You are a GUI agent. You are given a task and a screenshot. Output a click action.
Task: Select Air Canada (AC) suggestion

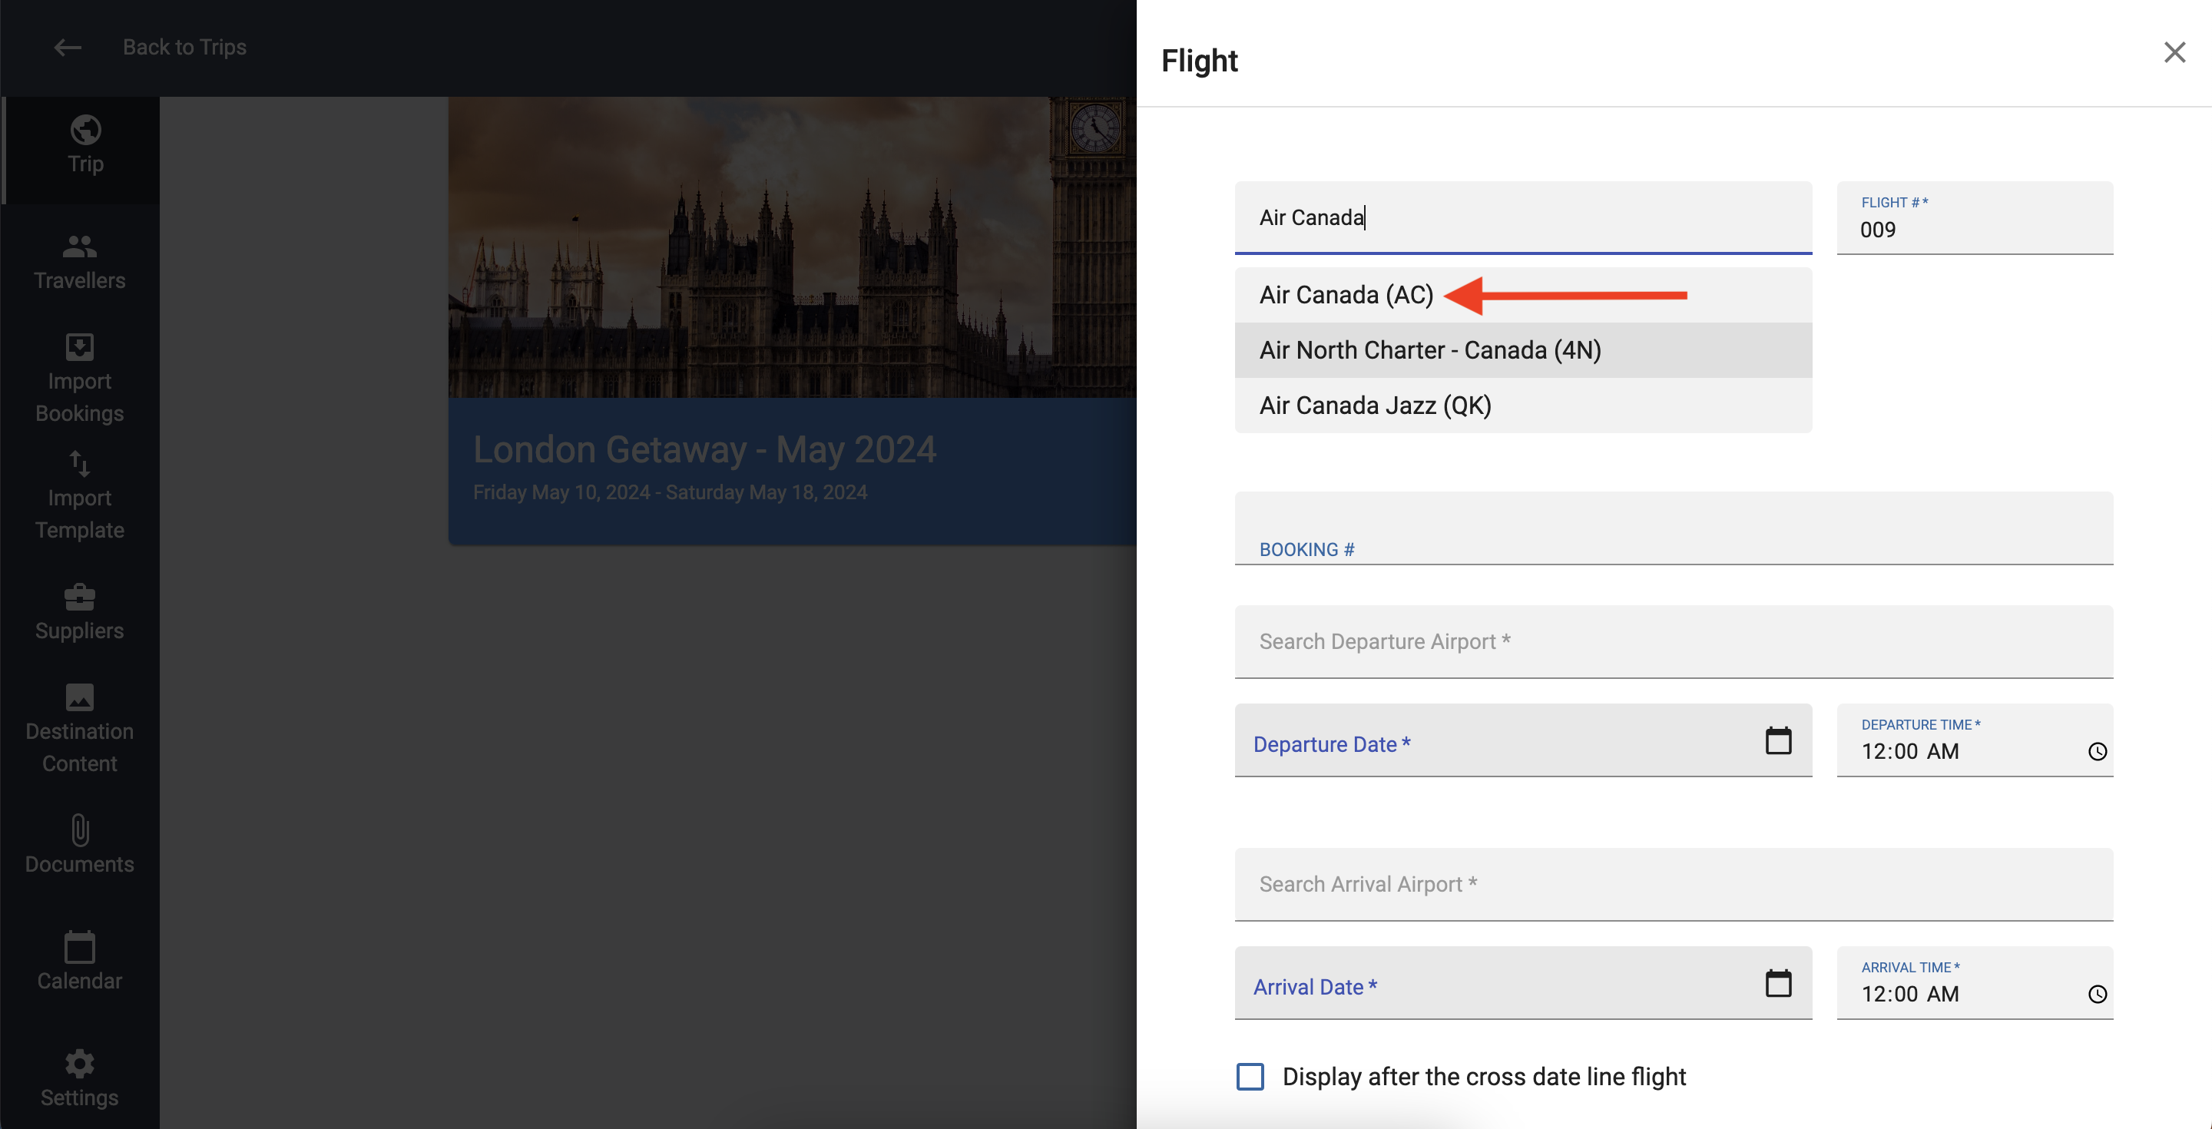[x=1522, y=296]
